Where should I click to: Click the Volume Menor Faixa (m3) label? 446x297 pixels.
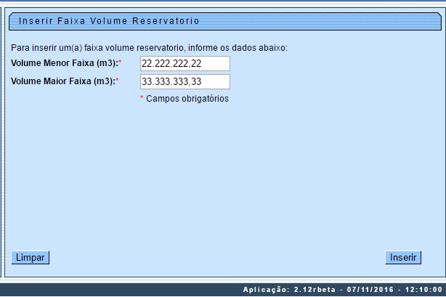pos(63,64)
